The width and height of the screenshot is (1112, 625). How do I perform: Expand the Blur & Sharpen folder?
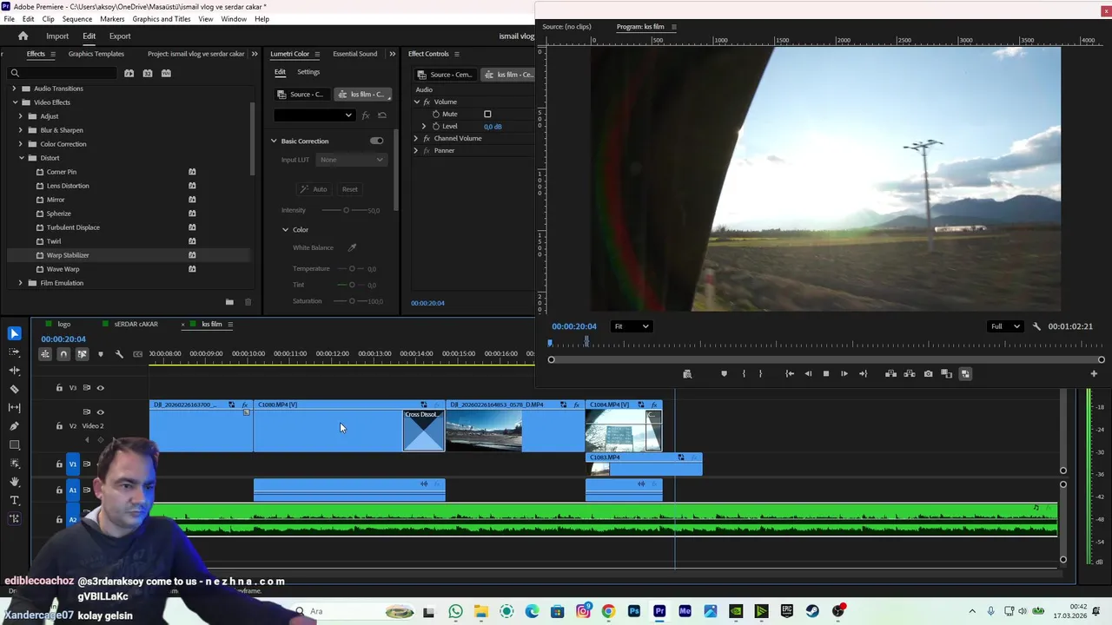[21, 130]
